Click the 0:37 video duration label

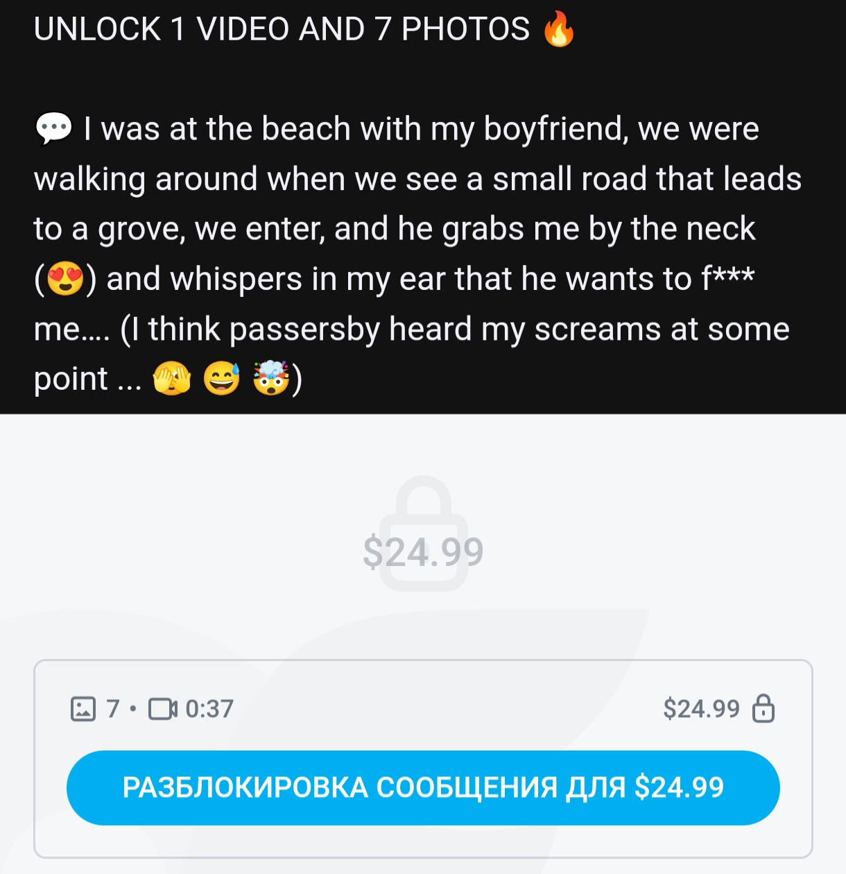pos(209,709)
